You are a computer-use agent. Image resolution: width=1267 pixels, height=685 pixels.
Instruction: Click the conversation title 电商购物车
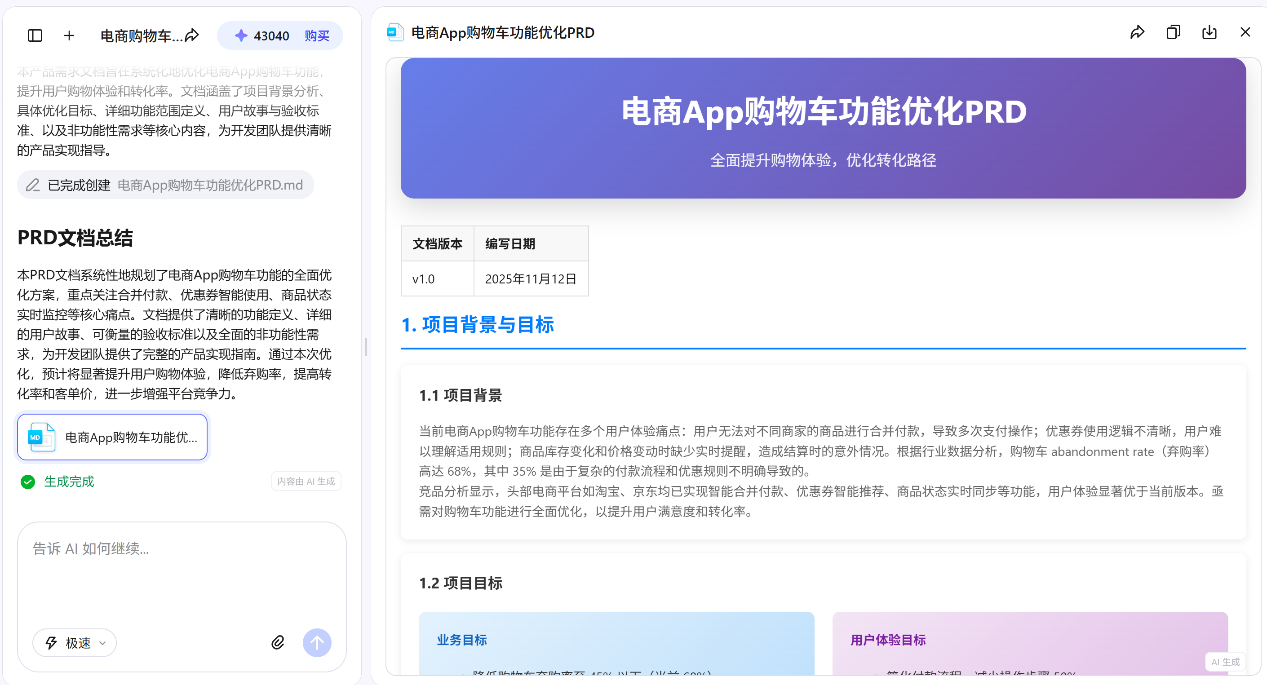click(139, 35)
